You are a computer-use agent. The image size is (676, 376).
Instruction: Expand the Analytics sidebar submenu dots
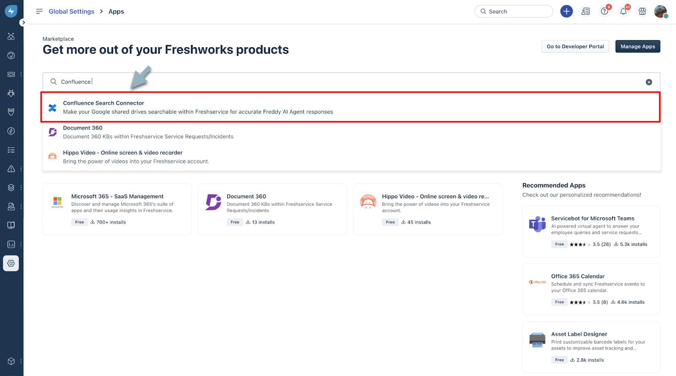point(21,244)
